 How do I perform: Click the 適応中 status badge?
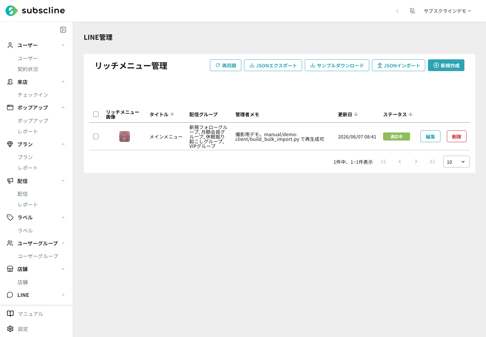coord(397,136)
